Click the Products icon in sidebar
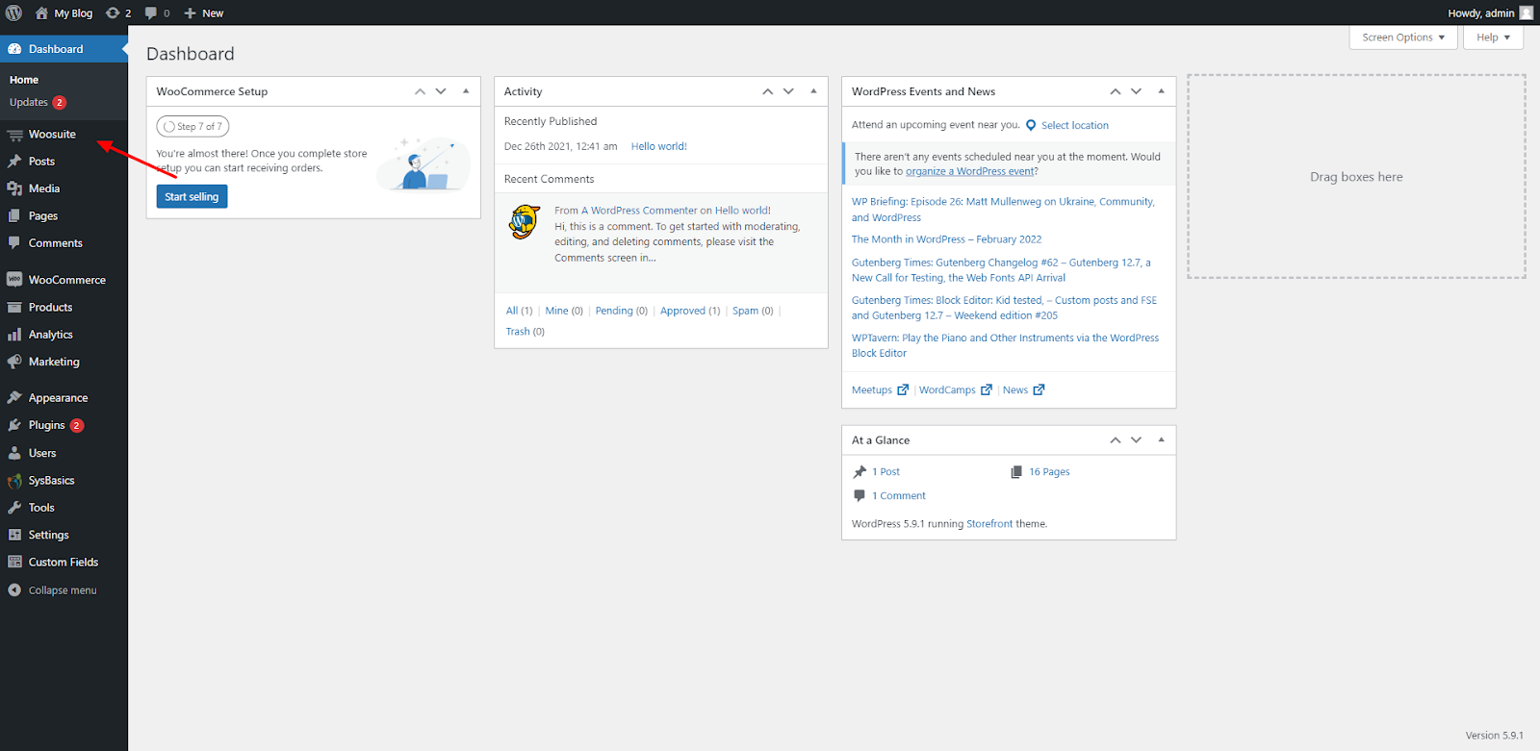Image resolution: width=1540 pixels, height=751 pixels. (x=14, y=308)
